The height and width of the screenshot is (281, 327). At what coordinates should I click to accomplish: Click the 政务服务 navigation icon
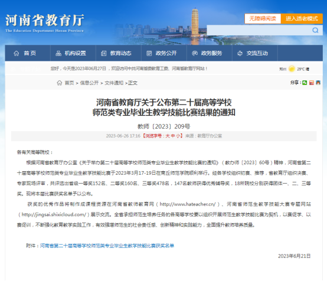coord(195,53)
